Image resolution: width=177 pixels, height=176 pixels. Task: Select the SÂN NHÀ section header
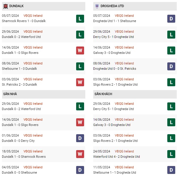coord(11,94)
